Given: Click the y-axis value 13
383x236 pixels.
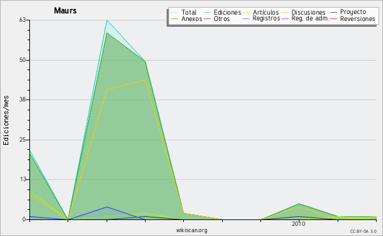Looking at the screenshot, I should click(x=23, y=180).
